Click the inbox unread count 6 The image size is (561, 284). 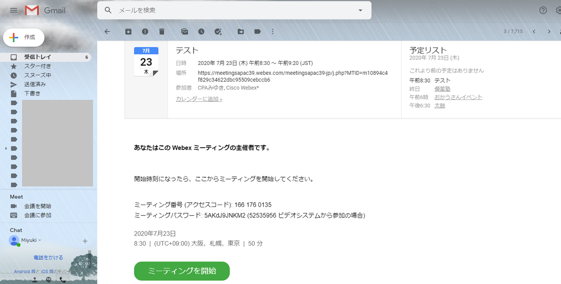point(86,57)
